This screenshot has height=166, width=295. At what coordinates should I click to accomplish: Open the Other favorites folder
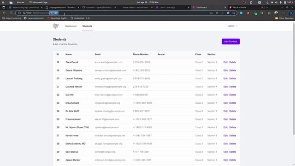point(284,18)
